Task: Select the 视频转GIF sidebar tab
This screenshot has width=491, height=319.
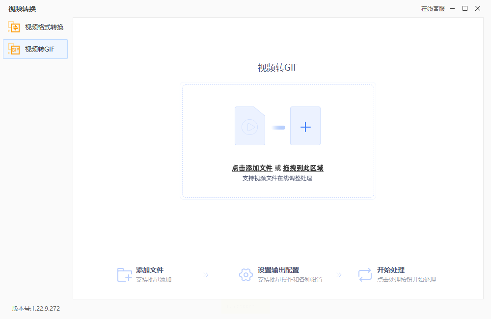Action: (x=35, y=49)
